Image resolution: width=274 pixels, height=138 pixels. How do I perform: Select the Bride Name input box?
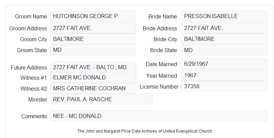click(x=224, y=16)
